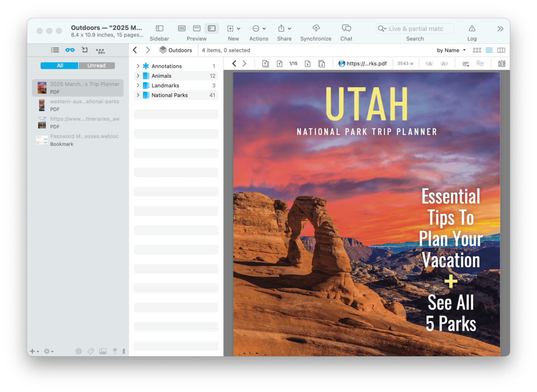Open the Synchronize cloud icon
Image resolution: width=537 pixels, height=392 pixels.
(315, 29)
